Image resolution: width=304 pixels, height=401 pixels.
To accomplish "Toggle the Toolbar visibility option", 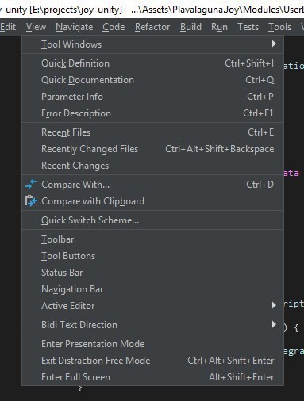I will coord(152,239).
